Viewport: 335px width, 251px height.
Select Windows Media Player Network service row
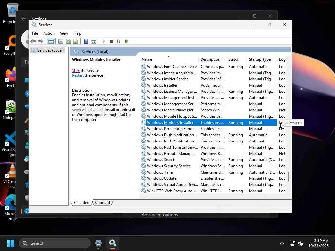(213, 110)
